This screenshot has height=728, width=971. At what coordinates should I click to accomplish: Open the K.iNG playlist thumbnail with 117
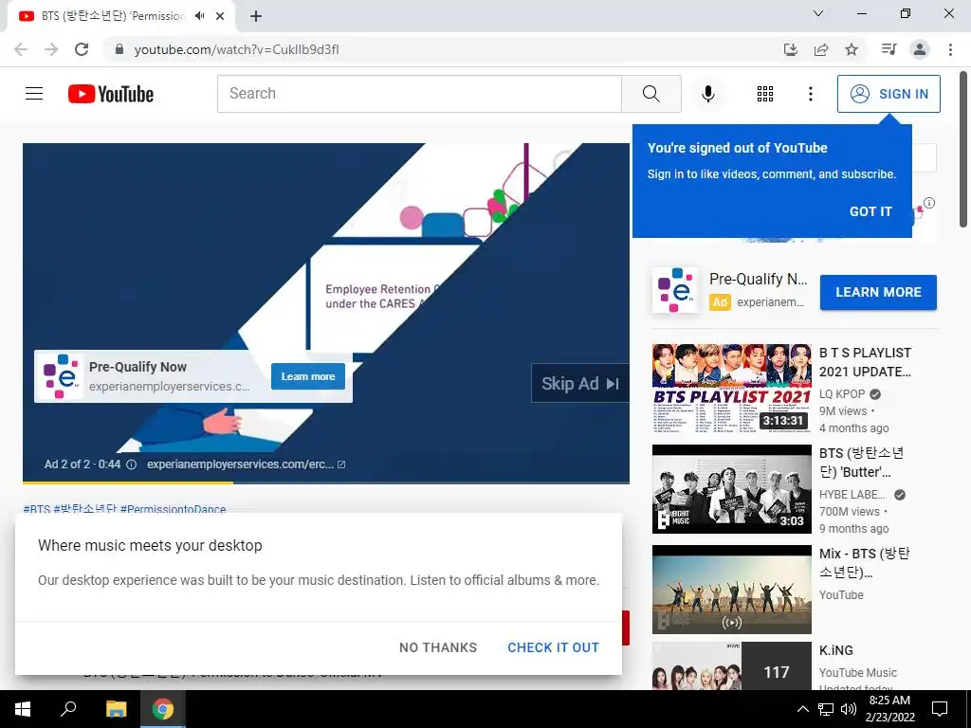(731, 666)
